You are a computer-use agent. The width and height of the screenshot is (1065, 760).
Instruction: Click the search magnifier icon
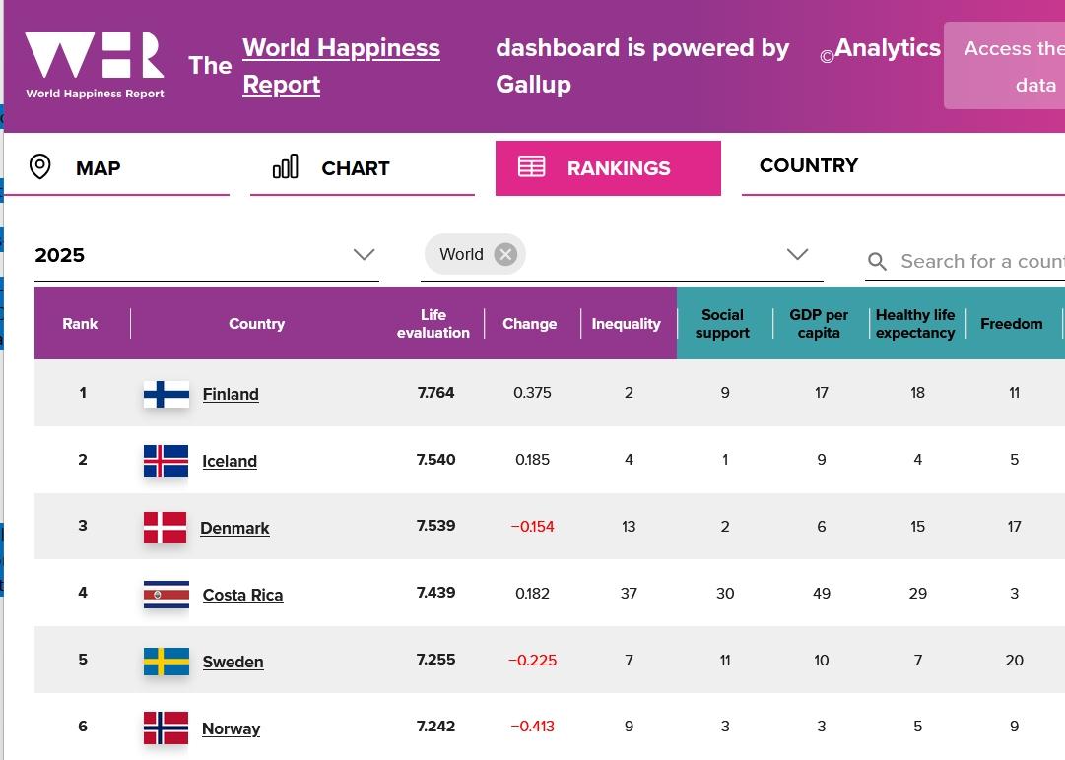[877, 262]
